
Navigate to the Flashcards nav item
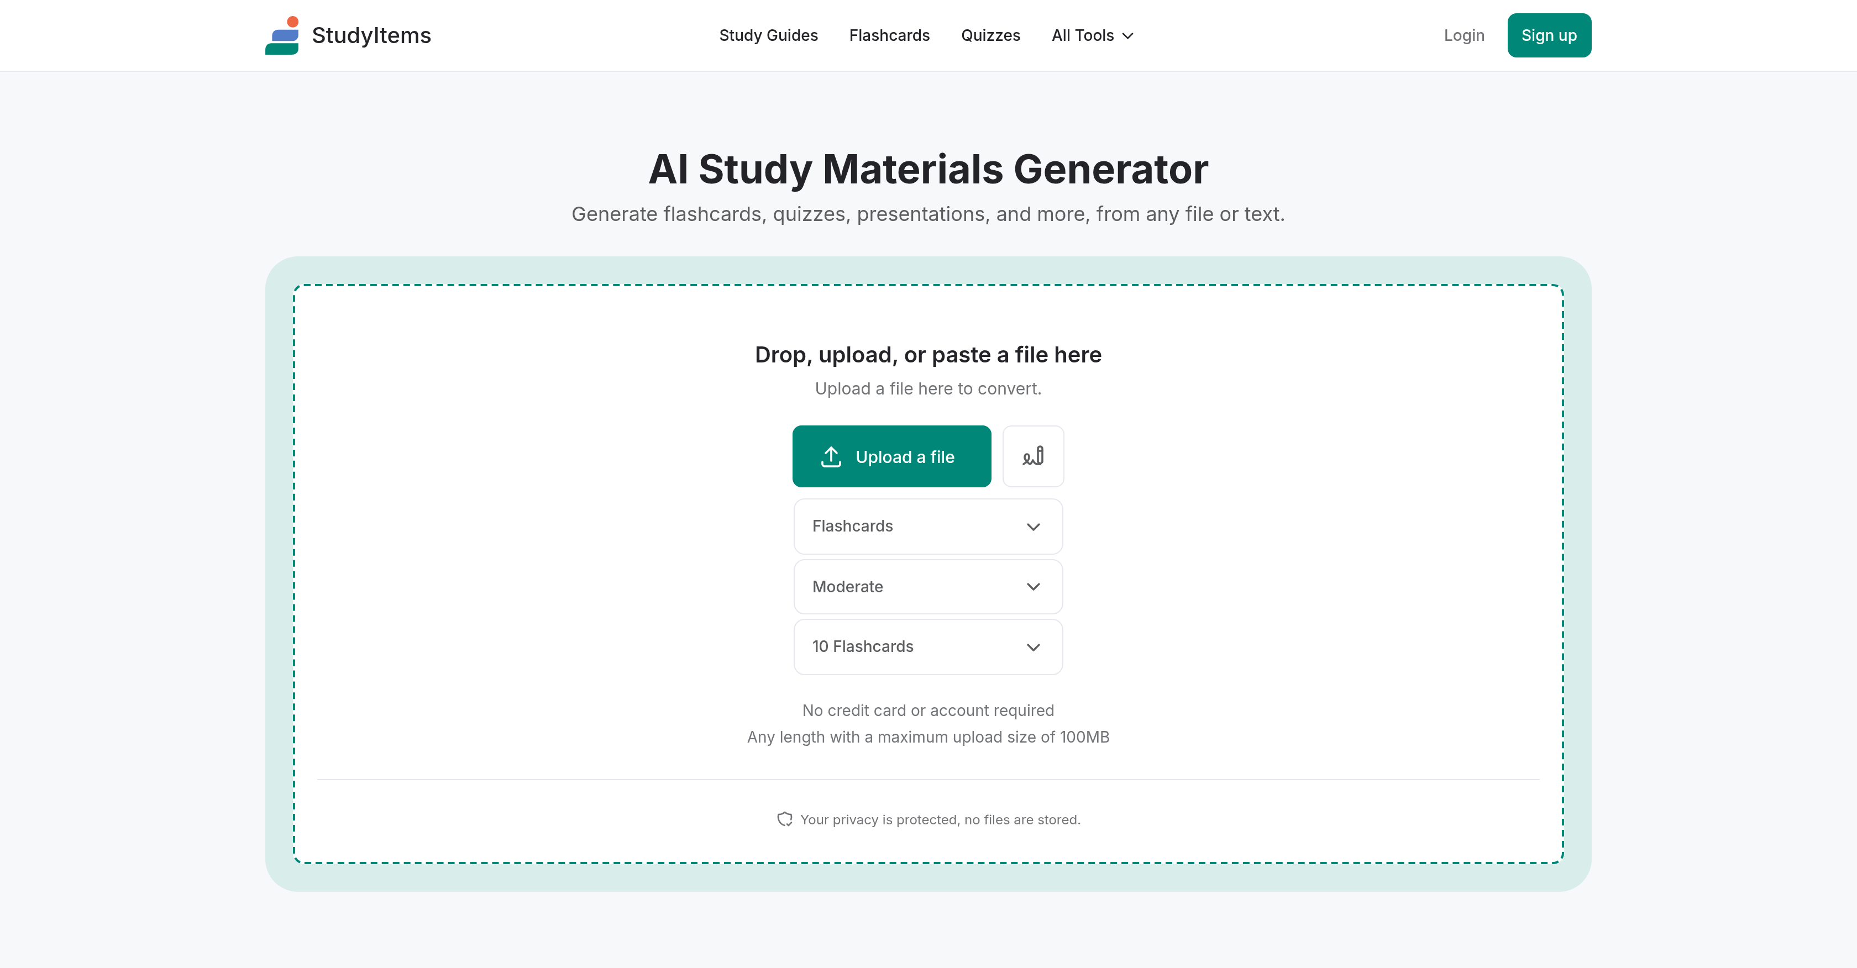tap(889, 35)
